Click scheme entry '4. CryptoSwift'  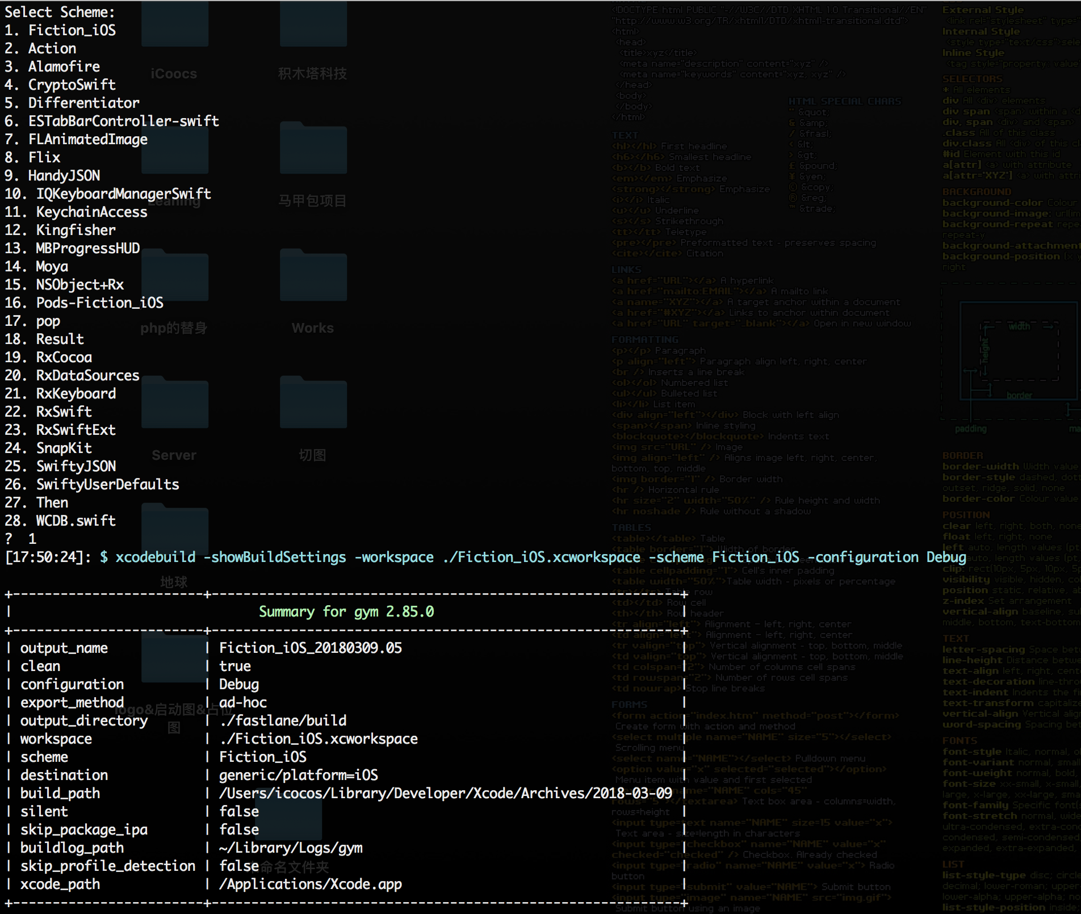(x=60, y=85)
